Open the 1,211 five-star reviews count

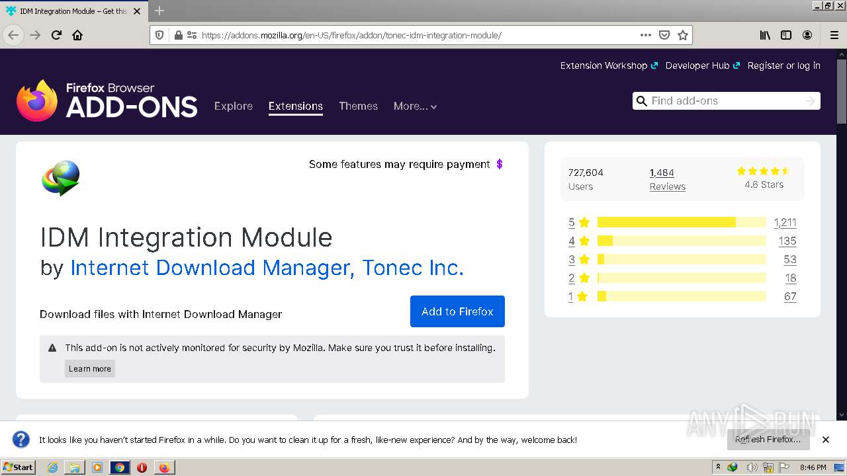coord(785,223)
